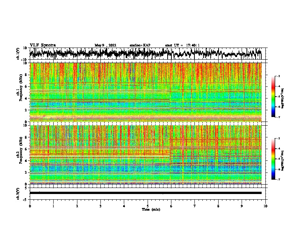Click the "6" tick on the time axis
The height and width of the screenshot is (231, 299).
(x=171, y=206)
